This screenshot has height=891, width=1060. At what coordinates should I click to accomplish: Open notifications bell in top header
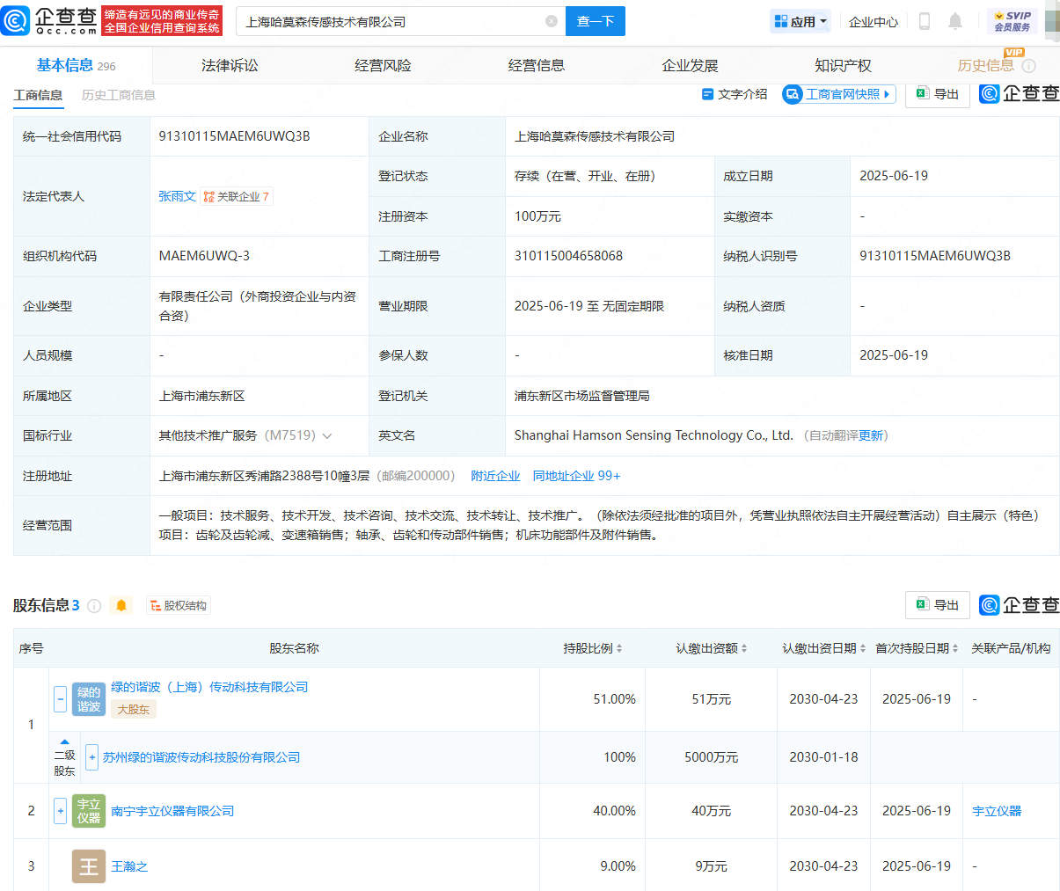pos(955,21)
